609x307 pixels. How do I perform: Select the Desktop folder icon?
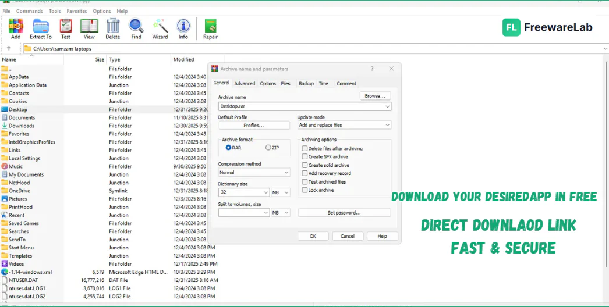point(5,109)
